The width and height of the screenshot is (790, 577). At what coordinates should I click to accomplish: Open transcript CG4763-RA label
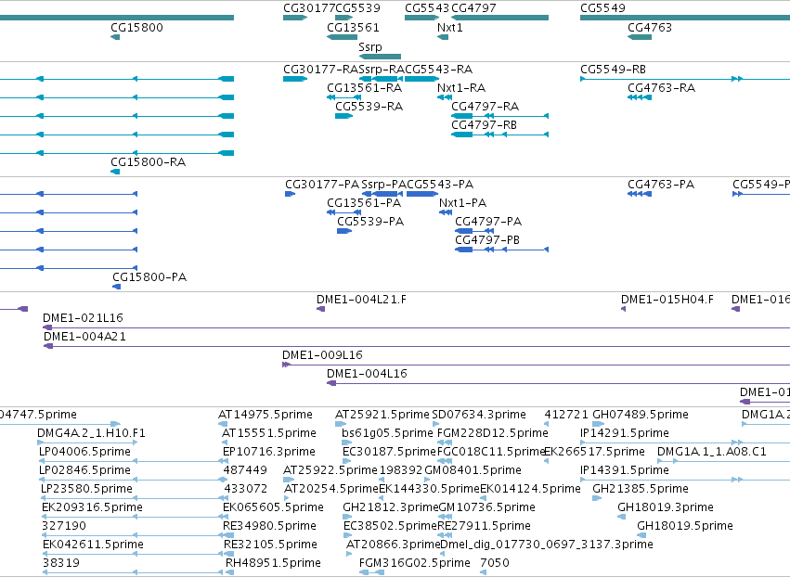662,87
